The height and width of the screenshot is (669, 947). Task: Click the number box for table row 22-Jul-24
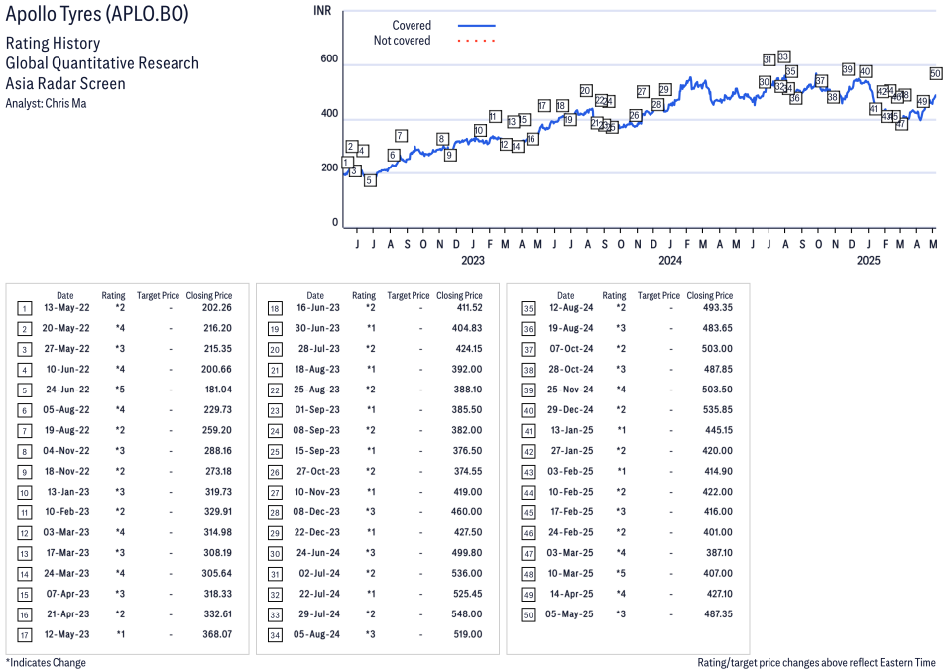275,595
